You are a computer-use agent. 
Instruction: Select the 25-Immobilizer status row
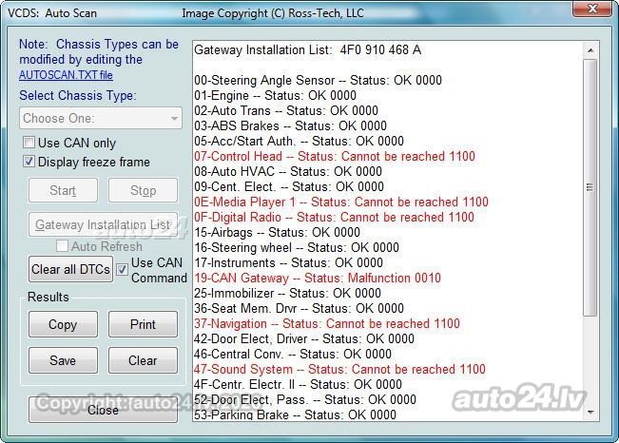click(x=288, y=293)
